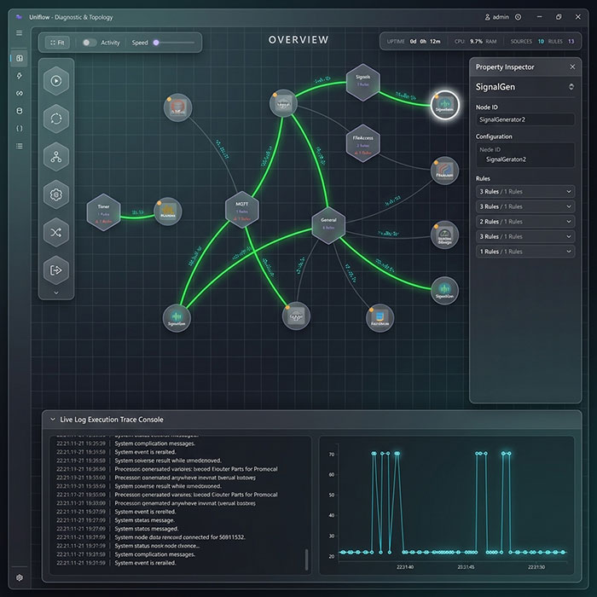Click the Node ID field SignalGenerator2

525,119
